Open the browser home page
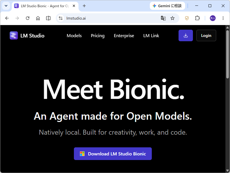Viewport: 230px width, 173px height. click(38, 18)
